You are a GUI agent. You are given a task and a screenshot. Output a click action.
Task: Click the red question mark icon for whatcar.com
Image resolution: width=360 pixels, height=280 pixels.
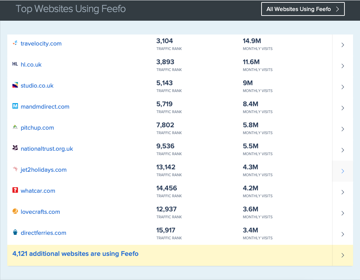[x=15, y=190]
